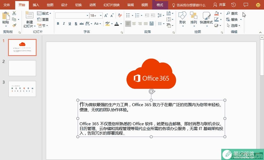
Task: Click the Share button
Action: tap(219, 5)
